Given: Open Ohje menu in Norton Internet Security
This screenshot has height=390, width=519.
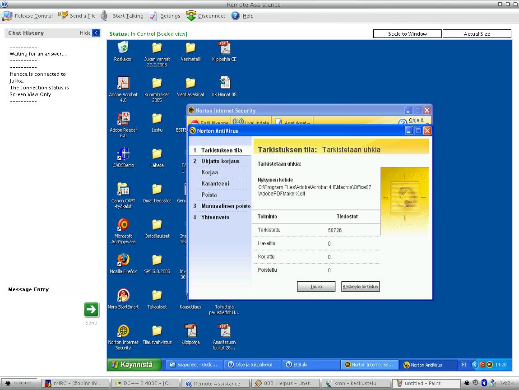Looking at the screenshot, I should (x=414, y=121).
